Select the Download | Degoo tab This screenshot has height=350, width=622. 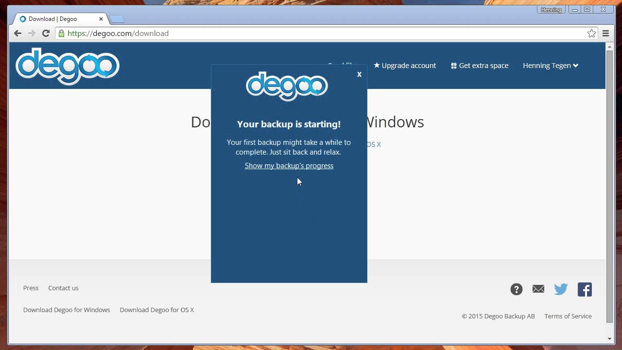[61, 19]
